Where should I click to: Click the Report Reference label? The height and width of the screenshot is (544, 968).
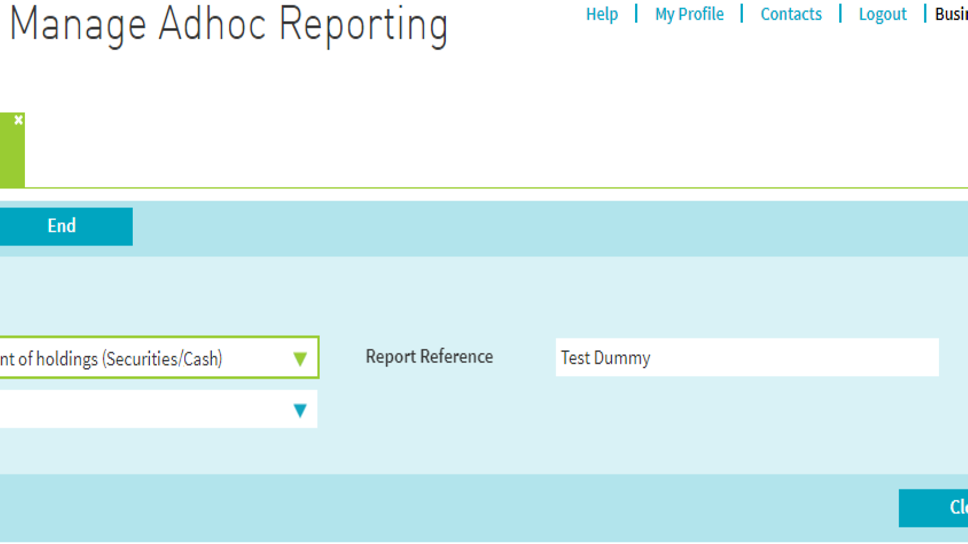pyautogui.click(x=429, y=357)
